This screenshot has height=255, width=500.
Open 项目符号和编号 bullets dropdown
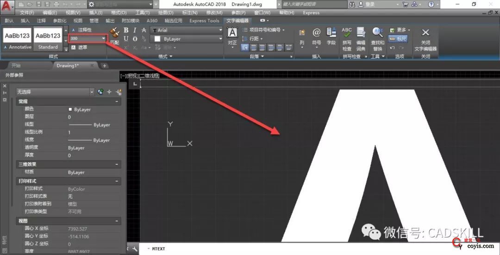[263, 30]
